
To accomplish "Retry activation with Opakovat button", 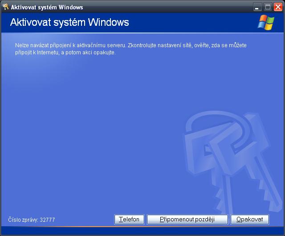I will (x=250, y=220).
